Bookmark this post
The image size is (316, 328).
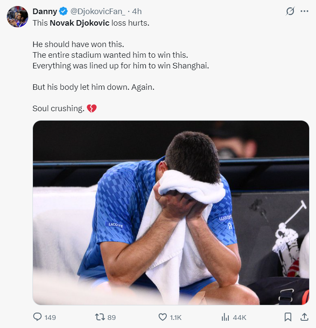(x=288, y=317)
